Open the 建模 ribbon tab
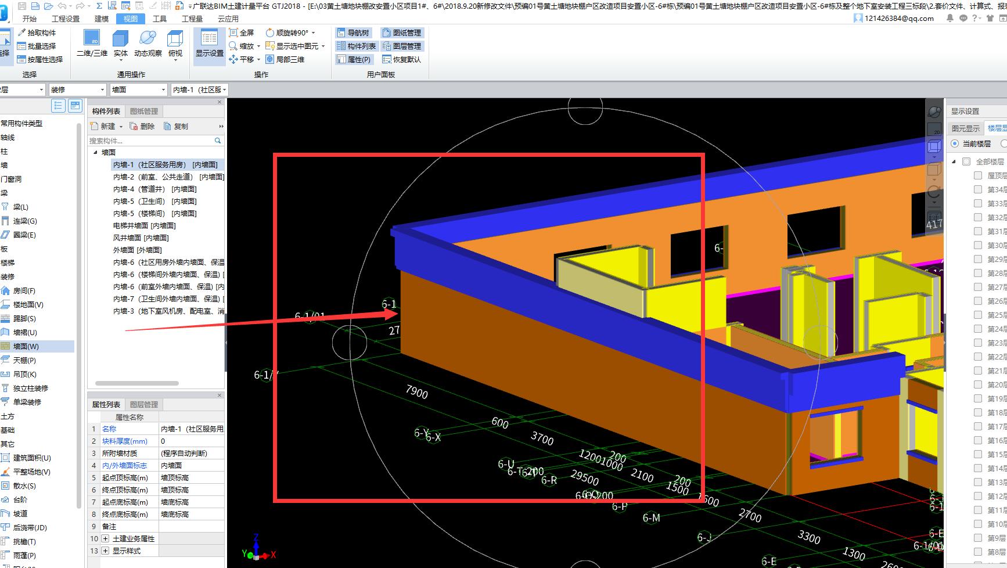Screen dimensions: 1007x568 pyautogui.click(x=102, y=19)
